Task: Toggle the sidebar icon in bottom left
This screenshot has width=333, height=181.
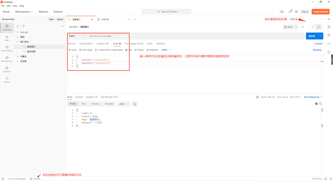Action: tap(3, 179)
